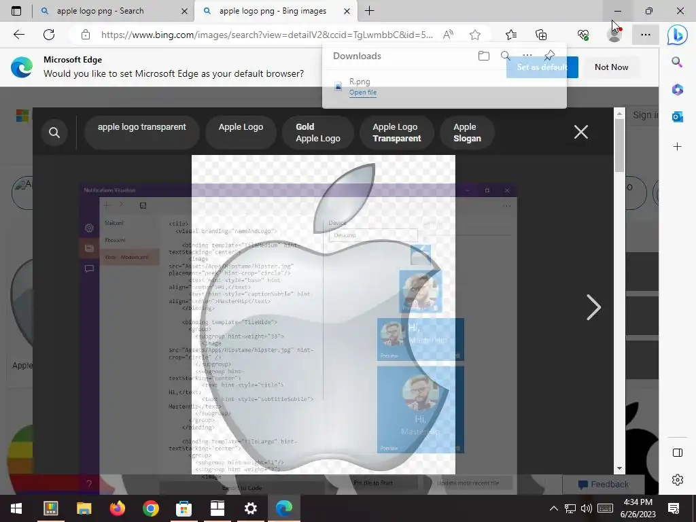Image resolution: width=696 pixels, height=522 pixels.
Task: Close the 'Bing images' tab
Action: click(x=347, y=11)
